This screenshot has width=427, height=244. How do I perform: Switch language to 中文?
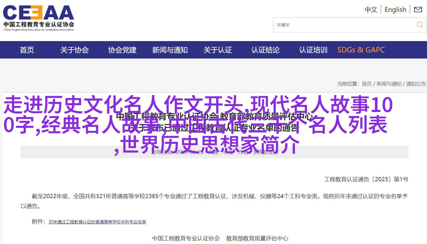pyautogui.click(x=371, y=10)
